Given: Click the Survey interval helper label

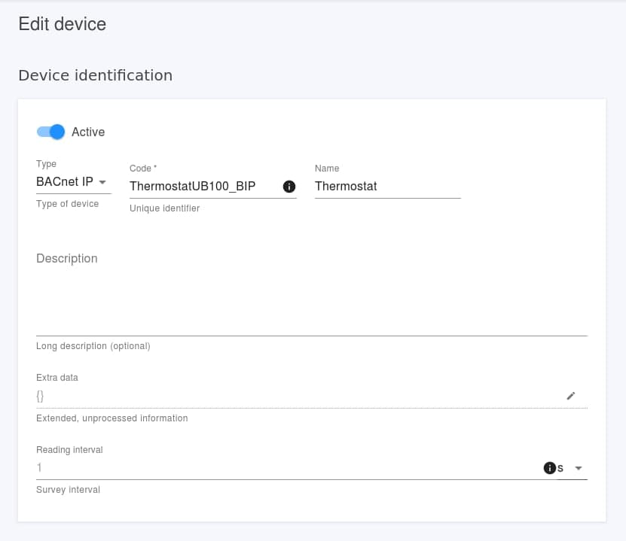Looking at the screenshot, I should (68, 489).
